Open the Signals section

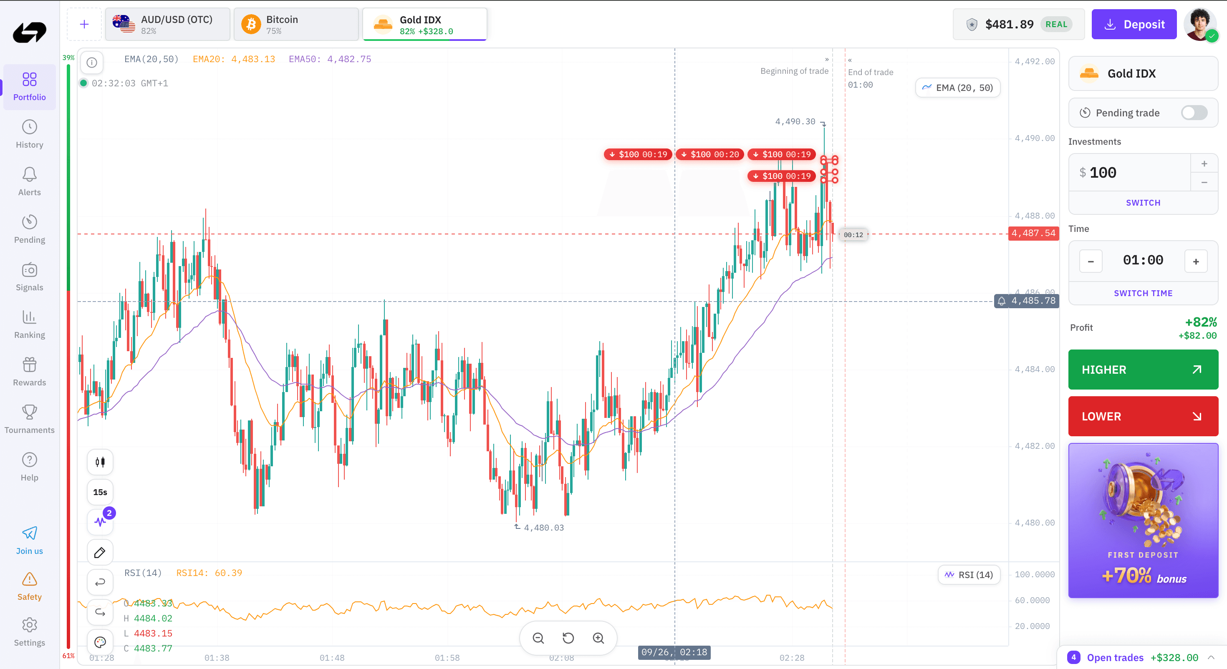[x=30, y=277]
